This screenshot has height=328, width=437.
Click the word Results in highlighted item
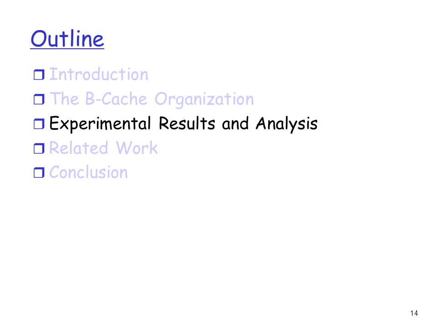pos(187,123)
